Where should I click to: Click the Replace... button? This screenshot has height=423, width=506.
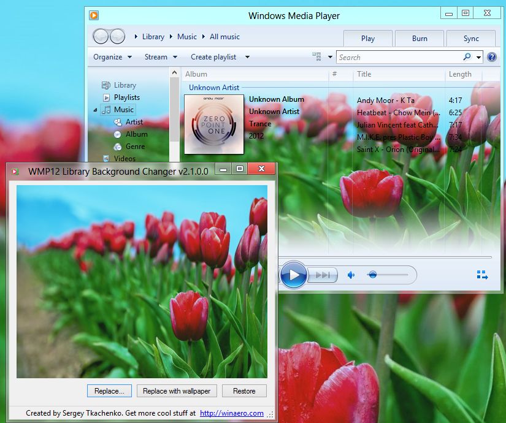109,391
